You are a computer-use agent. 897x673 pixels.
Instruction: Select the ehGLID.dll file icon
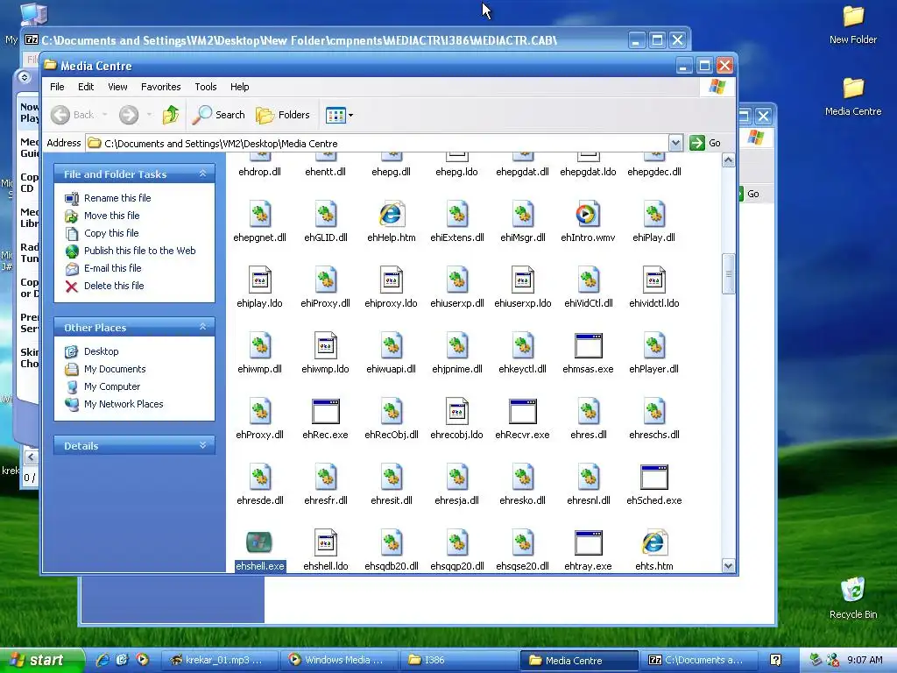click(x=326, y=215)
